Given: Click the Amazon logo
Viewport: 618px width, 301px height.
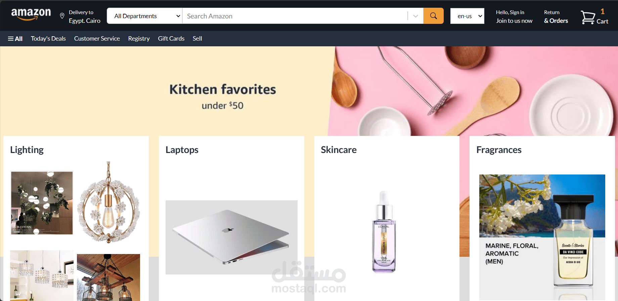Looking at the screenshot, I should click(31, 14).
